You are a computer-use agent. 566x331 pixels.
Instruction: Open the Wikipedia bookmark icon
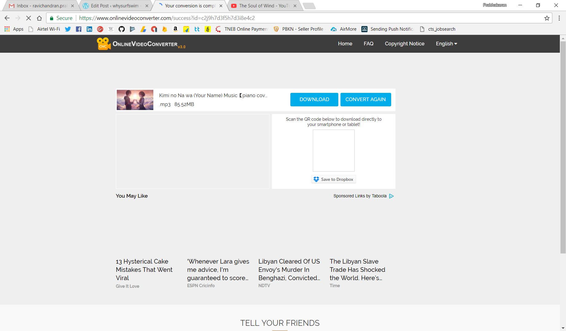tap(111, 29)
